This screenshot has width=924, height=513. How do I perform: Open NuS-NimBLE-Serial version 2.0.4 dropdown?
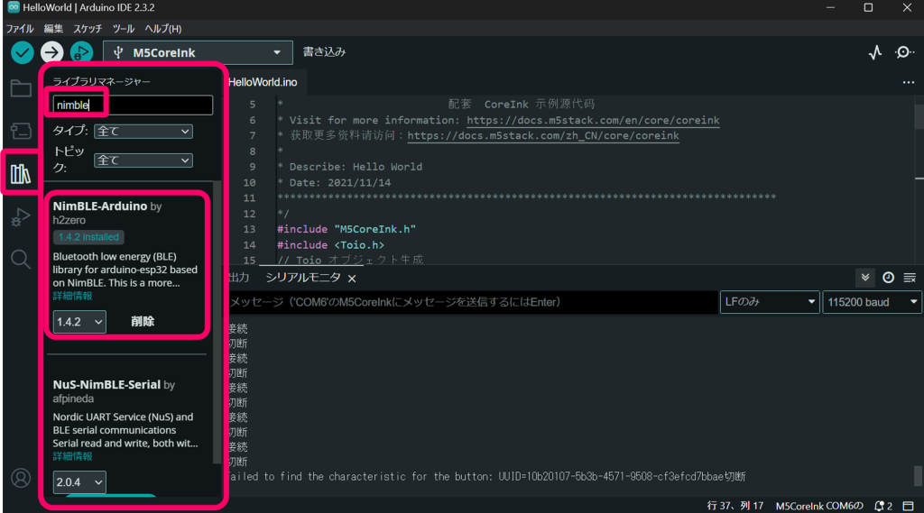[79, 482]
